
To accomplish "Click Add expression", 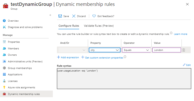I will point(68,57).
